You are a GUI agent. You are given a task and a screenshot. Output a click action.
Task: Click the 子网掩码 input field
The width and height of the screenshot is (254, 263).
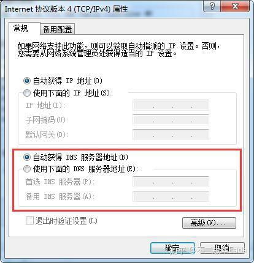[171, 120]
